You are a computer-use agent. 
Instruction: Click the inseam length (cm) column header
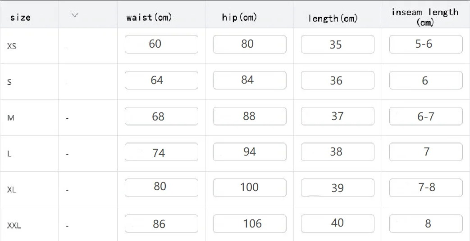424,17
